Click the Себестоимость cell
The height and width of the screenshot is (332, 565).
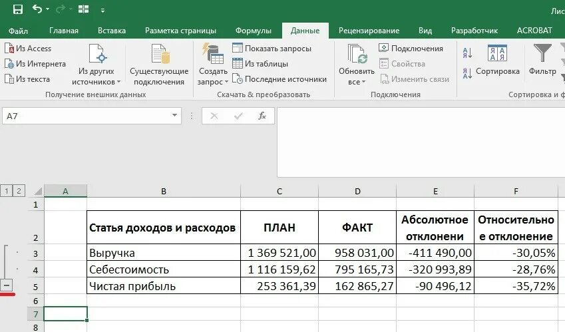(164, 269)
